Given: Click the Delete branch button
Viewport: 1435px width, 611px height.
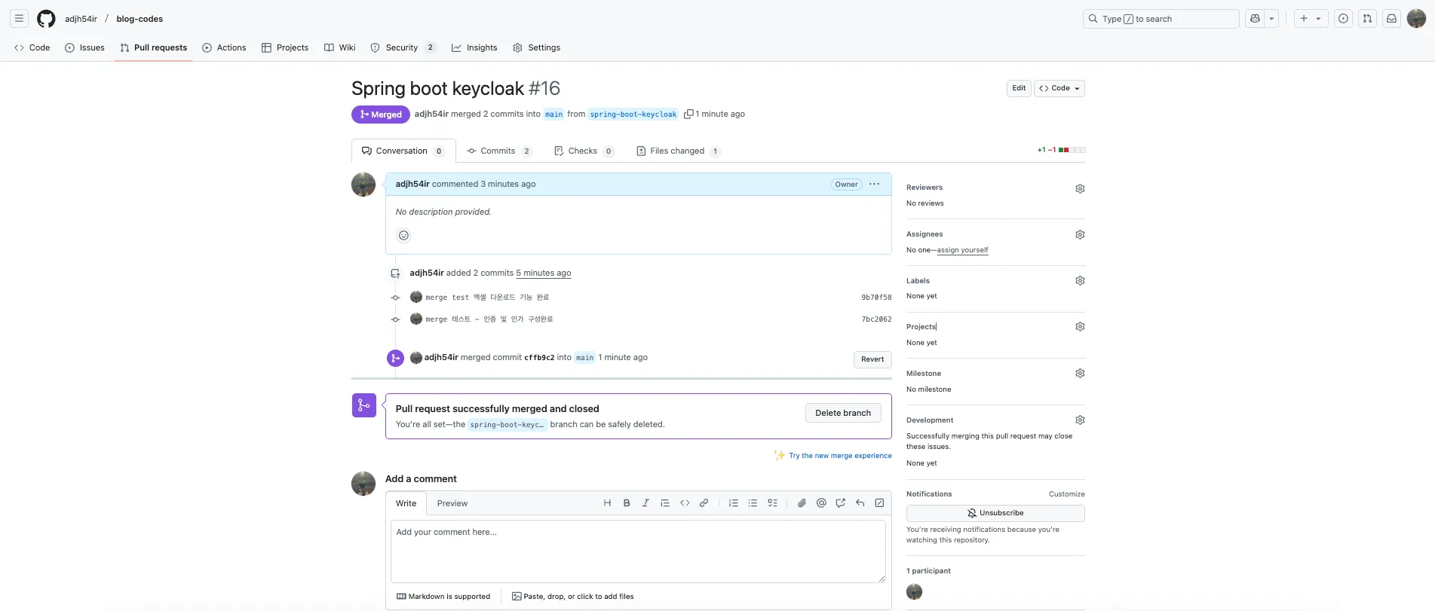Looking at the screenshot, I should (843, 413).
